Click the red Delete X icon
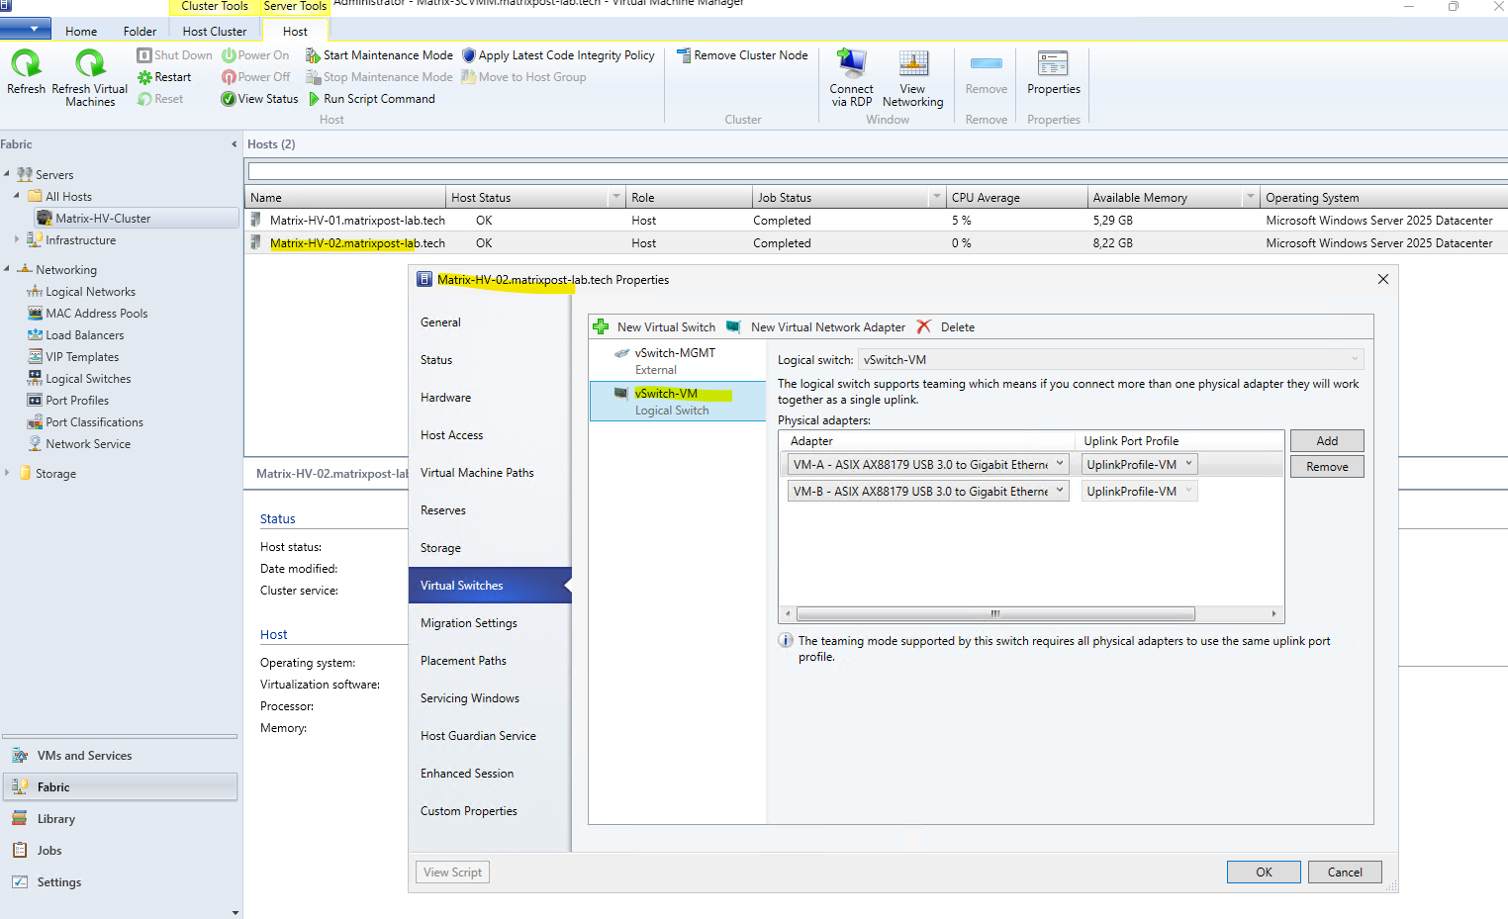Viewport: 1508px width, 919px height. click(924, 327)
